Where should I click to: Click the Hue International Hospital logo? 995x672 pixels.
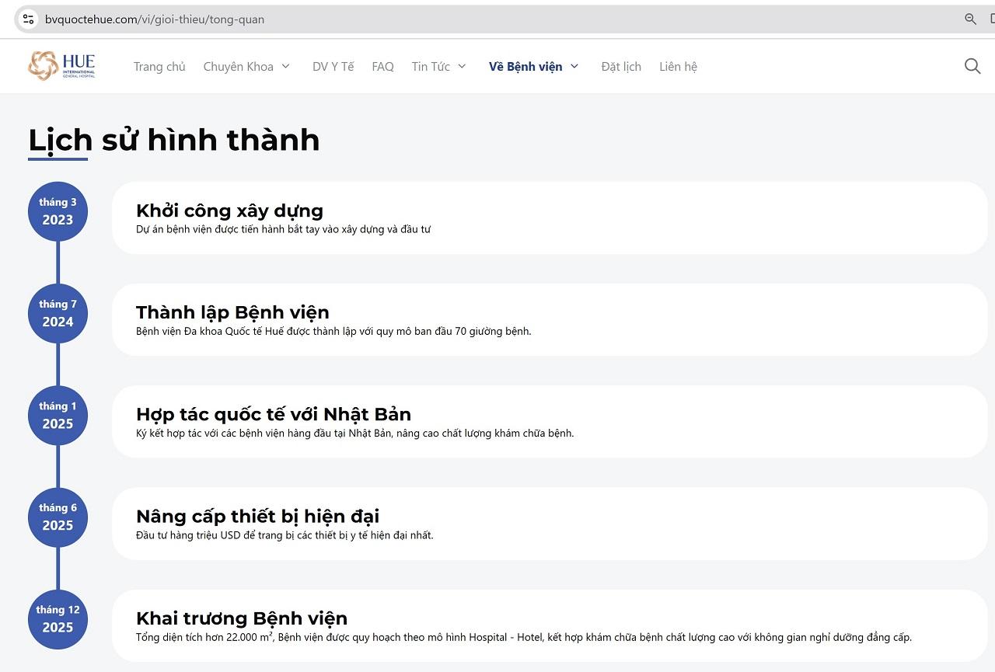pyautogui.click(x=61, y=66)
